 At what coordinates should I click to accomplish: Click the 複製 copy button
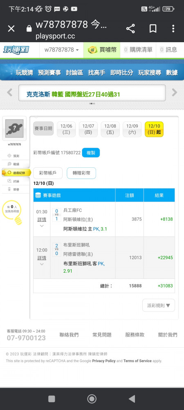91,153
